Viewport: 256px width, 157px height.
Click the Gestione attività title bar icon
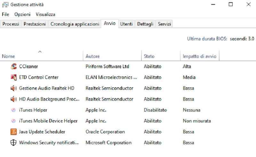click(5, 5)
